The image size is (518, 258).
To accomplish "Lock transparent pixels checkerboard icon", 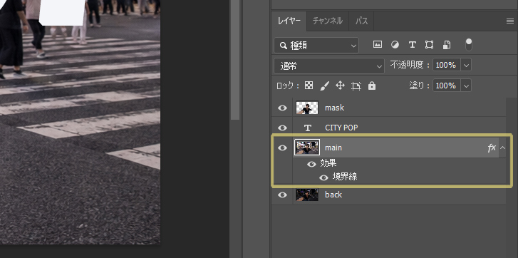I will point(309,86).
